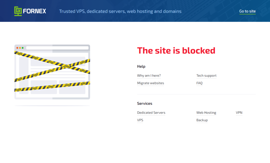Click the Services section heading

tap(145, 103)
